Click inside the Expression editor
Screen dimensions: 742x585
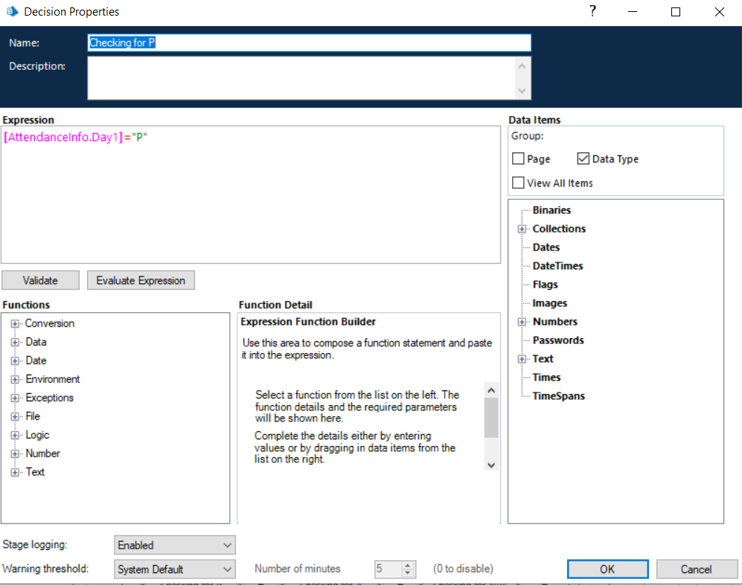[x=251, y=195]
